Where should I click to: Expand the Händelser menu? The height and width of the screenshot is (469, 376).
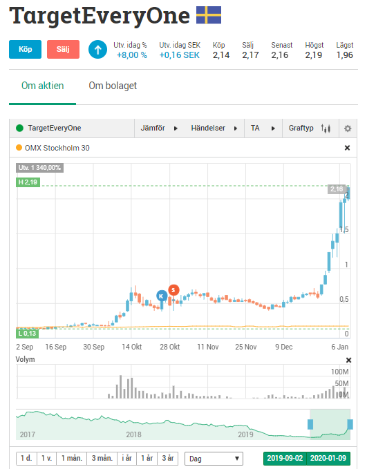[214, 128]
